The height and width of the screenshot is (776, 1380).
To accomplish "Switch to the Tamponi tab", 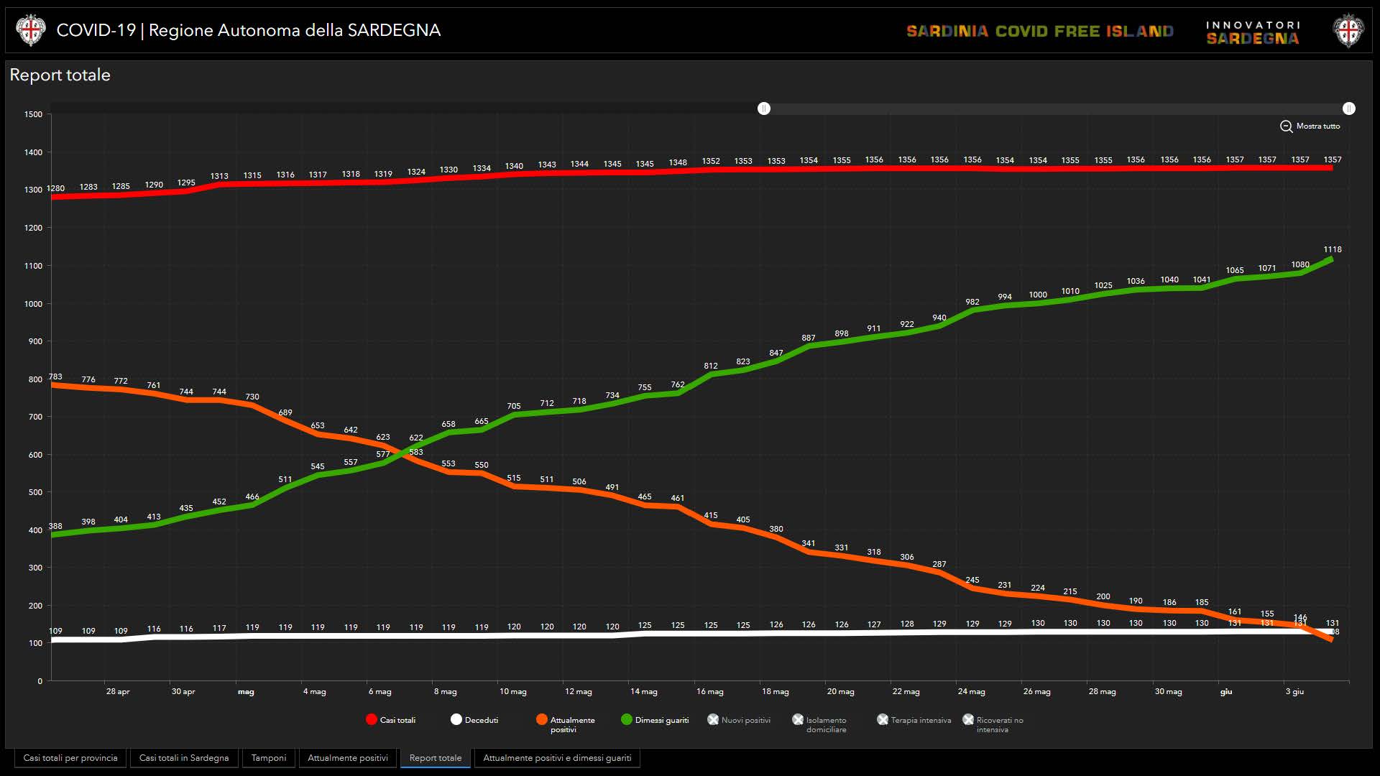I will pyautogui.click(x=269, y=758).
